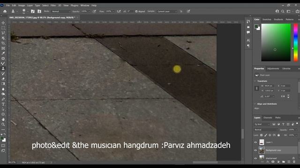Create a new group folder icon
This screenshot has width=300, height=168.
click(x=284, y=162)
